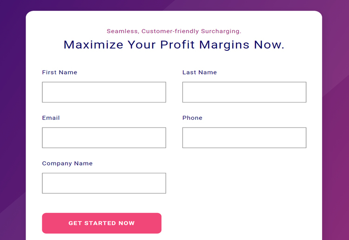Click the "Seamless, Customer-friendly Surcharging." tagline
This screenshot has width=349, height=240.
coord(174,31)
